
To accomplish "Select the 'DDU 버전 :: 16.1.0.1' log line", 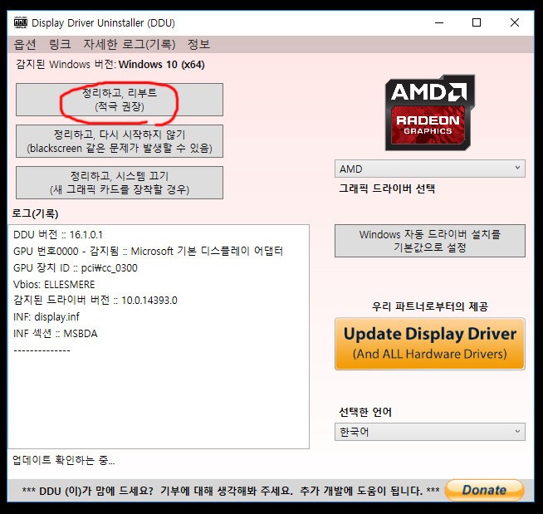I will (58, 235).
